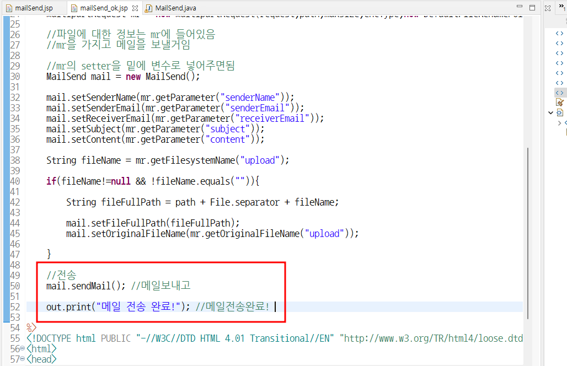567x366 pixels.
Task: Click the closing %> scriptlet tag on line 54
Action: tap(31, 328)
